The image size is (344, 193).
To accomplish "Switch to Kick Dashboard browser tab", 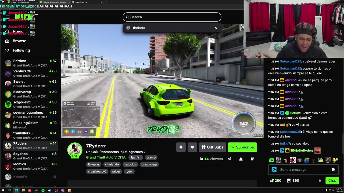I will click(22, 2).
